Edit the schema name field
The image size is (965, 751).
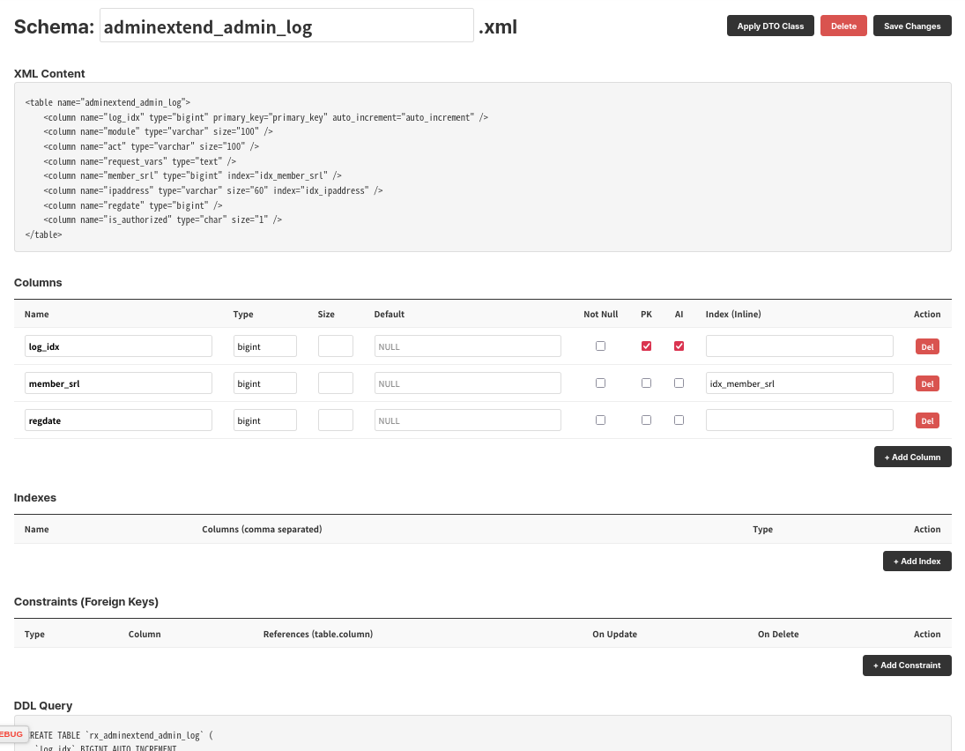pyautogui.click(x=286, y=26)
